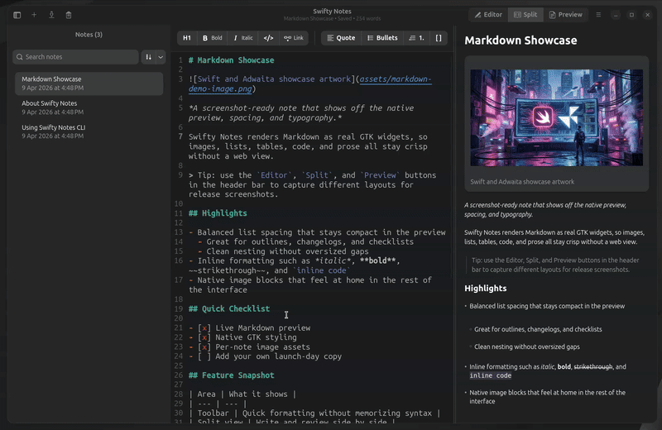Apply Italic formatting
Screen dimensions: 662x430
242,38
